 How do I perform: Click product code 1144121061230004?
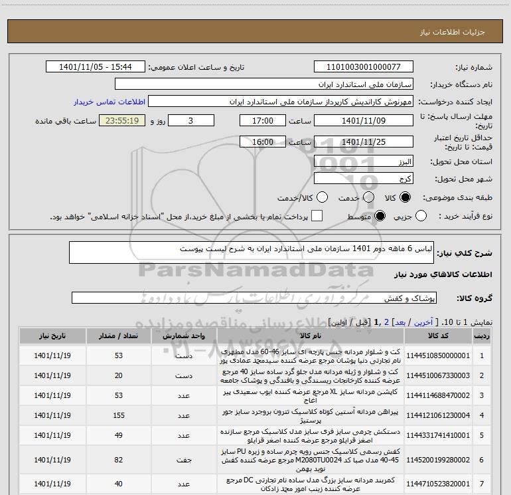tap(438, 415)
